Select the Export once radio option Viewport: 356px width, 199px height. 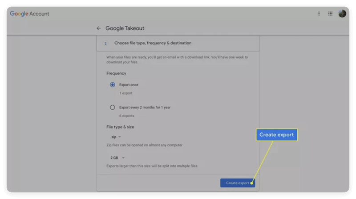113,85
